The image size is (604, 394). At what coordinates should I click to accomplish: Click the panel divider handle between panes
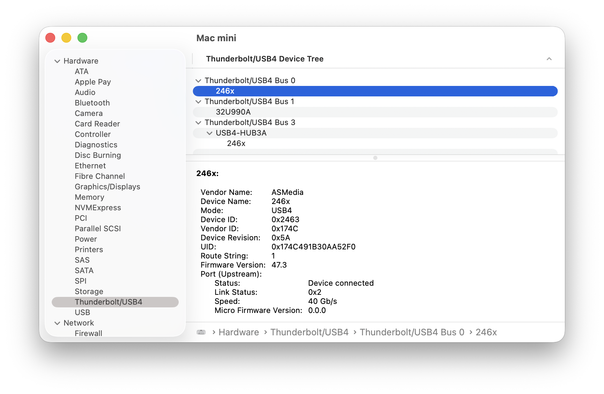click(x=375, y=158)
